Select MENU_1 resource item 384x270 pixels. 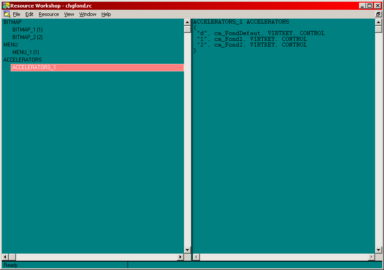click(25, 52)
